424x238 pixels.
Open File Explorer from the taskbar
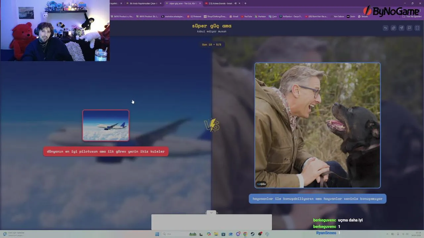point(216,234)
